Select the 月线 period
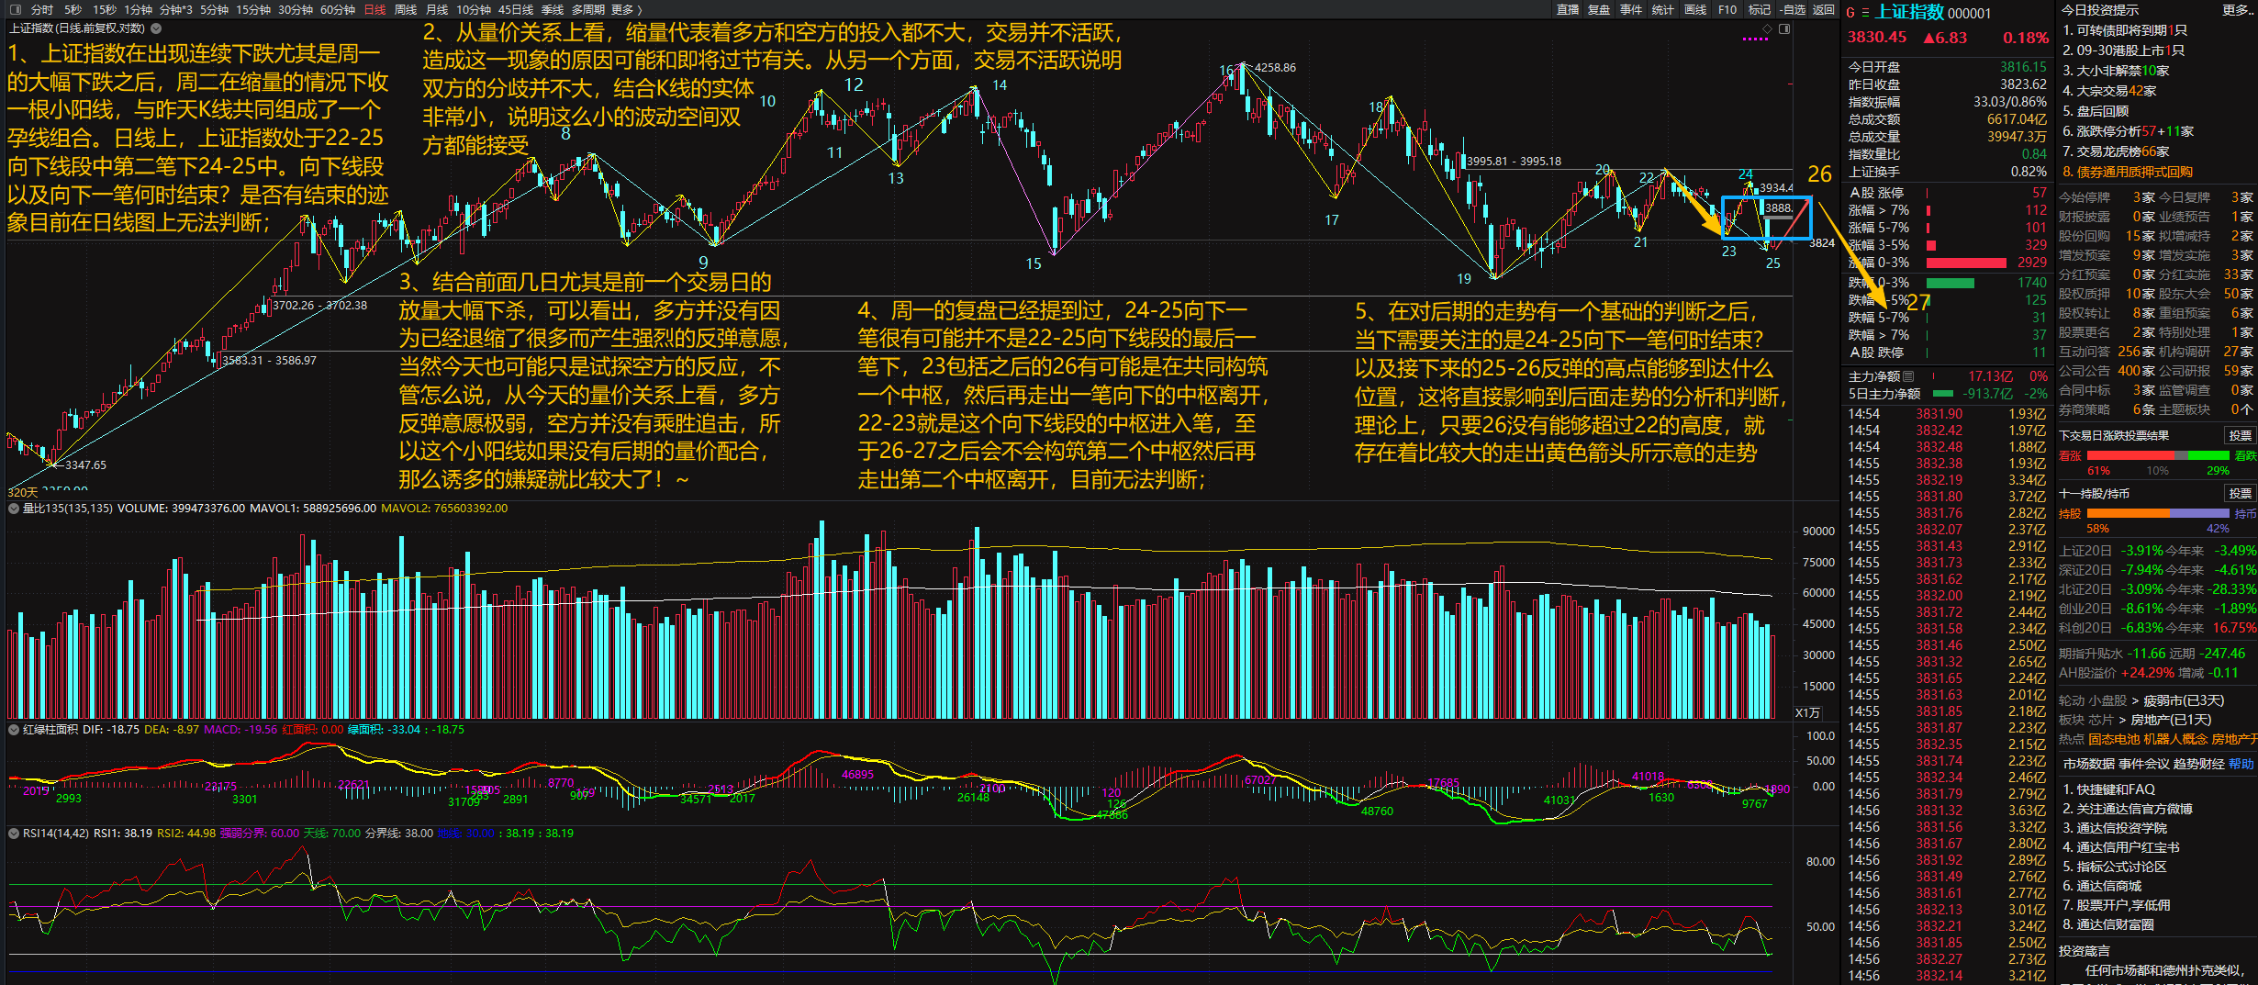The width and height of the screenshot is (2258, 985). click(437, 9)
